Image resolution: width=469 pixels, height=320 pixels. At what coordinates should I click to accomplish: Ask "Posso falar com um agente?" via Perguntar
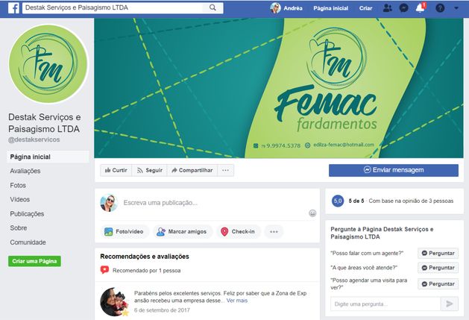coord(438,254)
